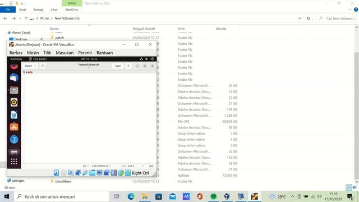The width and height of the screenshot is (359, 202).
Task: Open the Bantuan menu in VirtualBox
Action: tap(105, 53)
